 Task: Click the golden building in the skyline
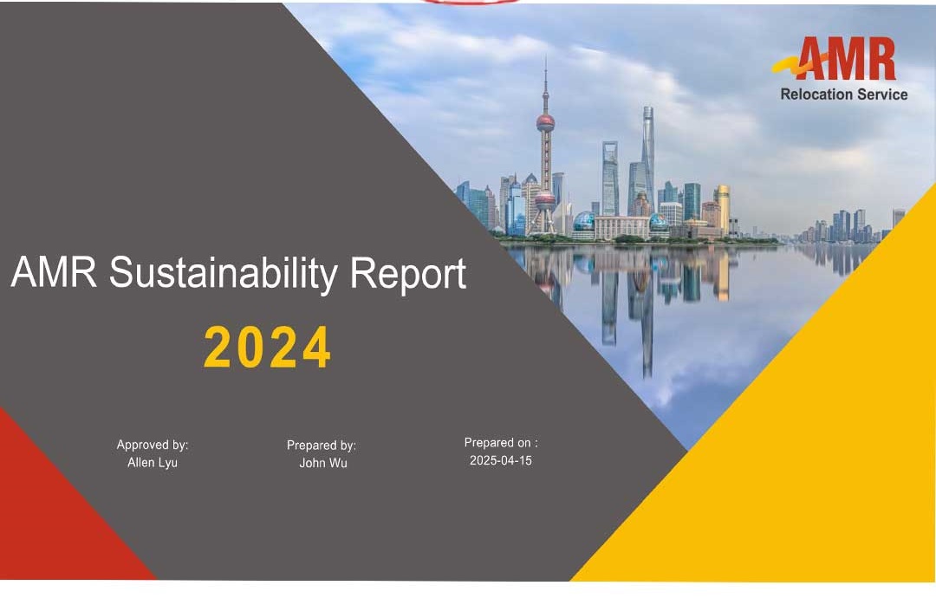[x=722, y=206]
